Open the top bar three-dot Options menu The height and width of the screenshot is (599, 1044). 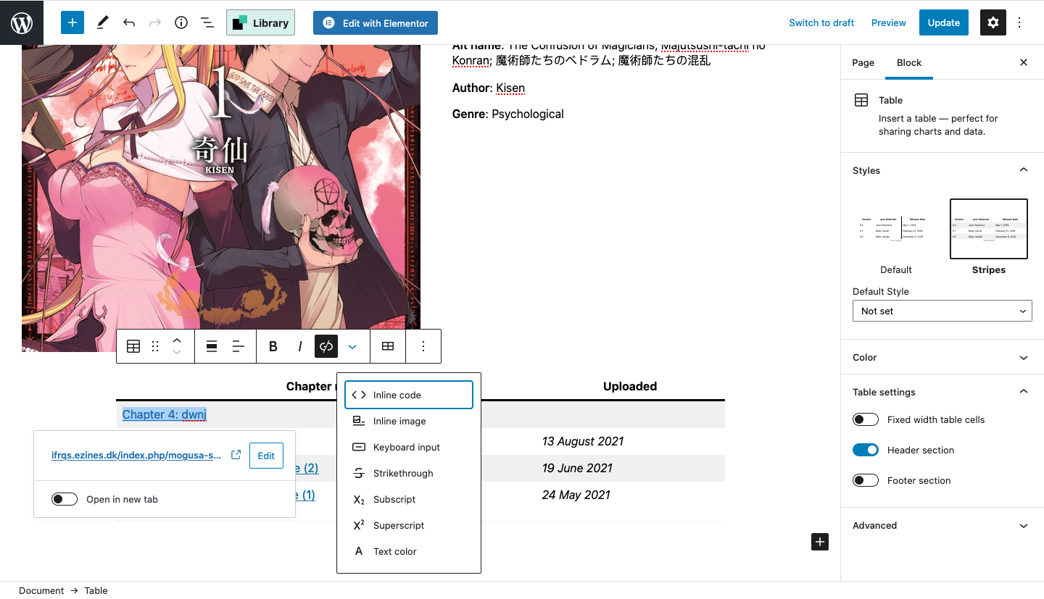[1019, 22]
